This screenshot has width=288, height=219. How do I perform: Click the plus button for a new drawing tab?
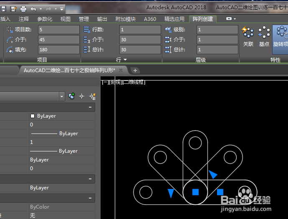[135, 70]
